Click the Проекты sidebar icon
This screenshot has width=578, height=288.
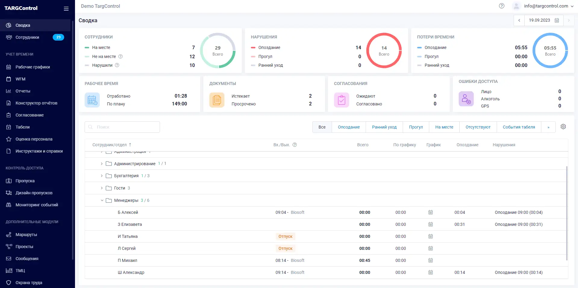tap(9, 247)
